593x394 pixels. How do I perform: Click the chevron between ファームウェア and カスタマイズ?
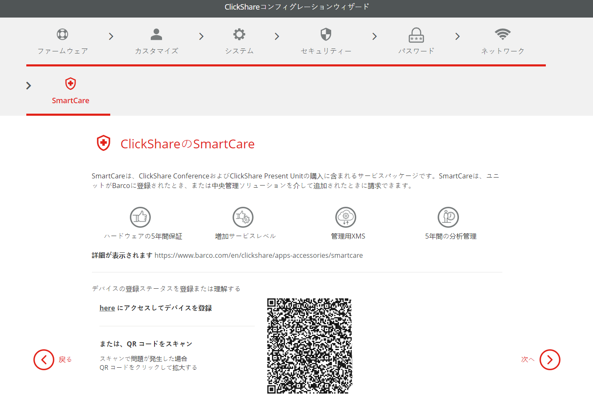tap(111, 36)
